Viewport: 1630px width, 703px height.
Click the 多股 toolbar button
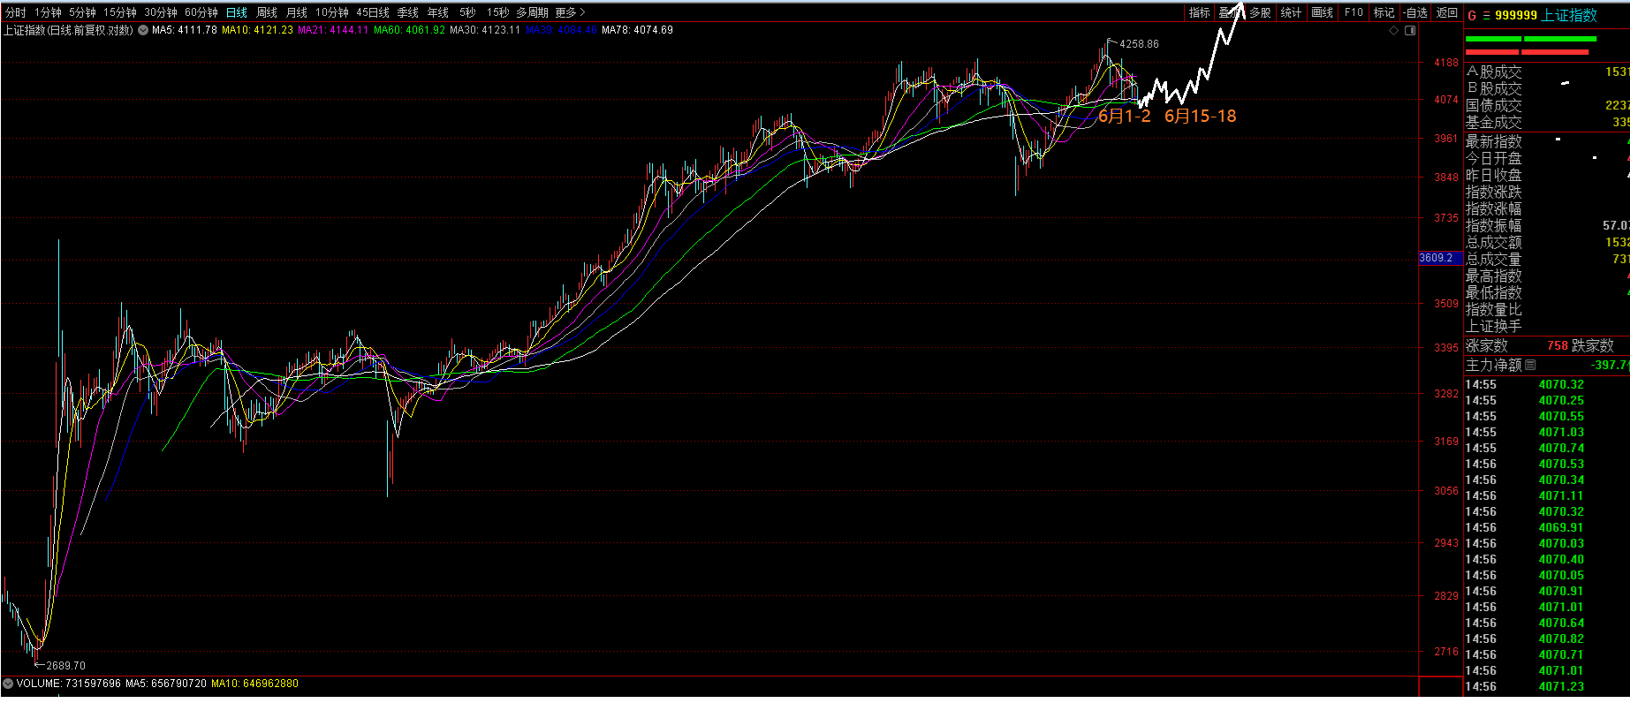click(x=1261, y=12)
